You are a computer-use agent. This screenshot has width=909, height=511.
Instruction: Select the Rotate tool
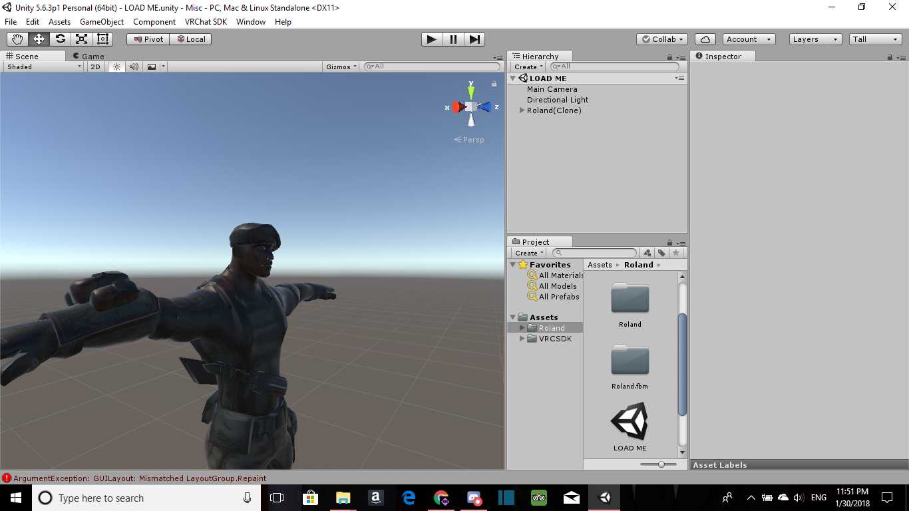pyautogui.click(x=60, y=39)
